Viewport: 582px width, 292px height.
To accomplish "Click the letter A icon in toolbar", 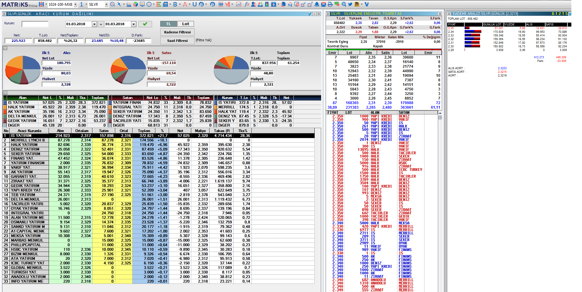I will pos(185,4).
